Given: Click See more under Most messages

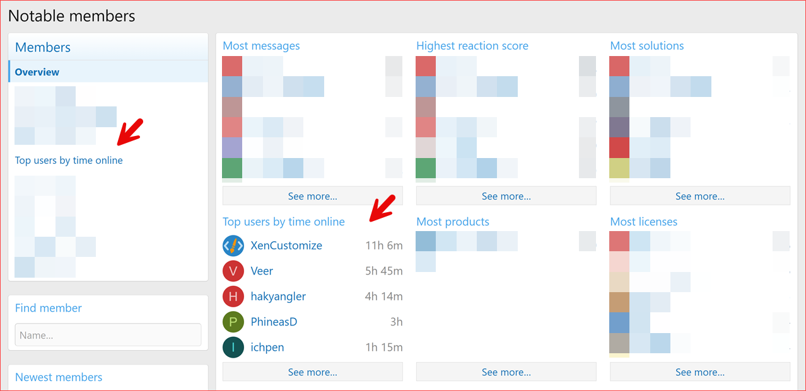Looking at the screenshot, I should pyautogui.click(x=312, y=195).
